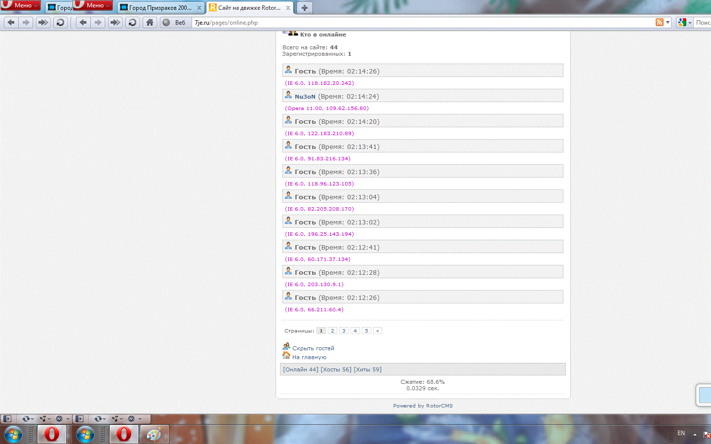
Task: Open Paint from the taskbar
Action: pyautogui.click(x=154, y=434)
